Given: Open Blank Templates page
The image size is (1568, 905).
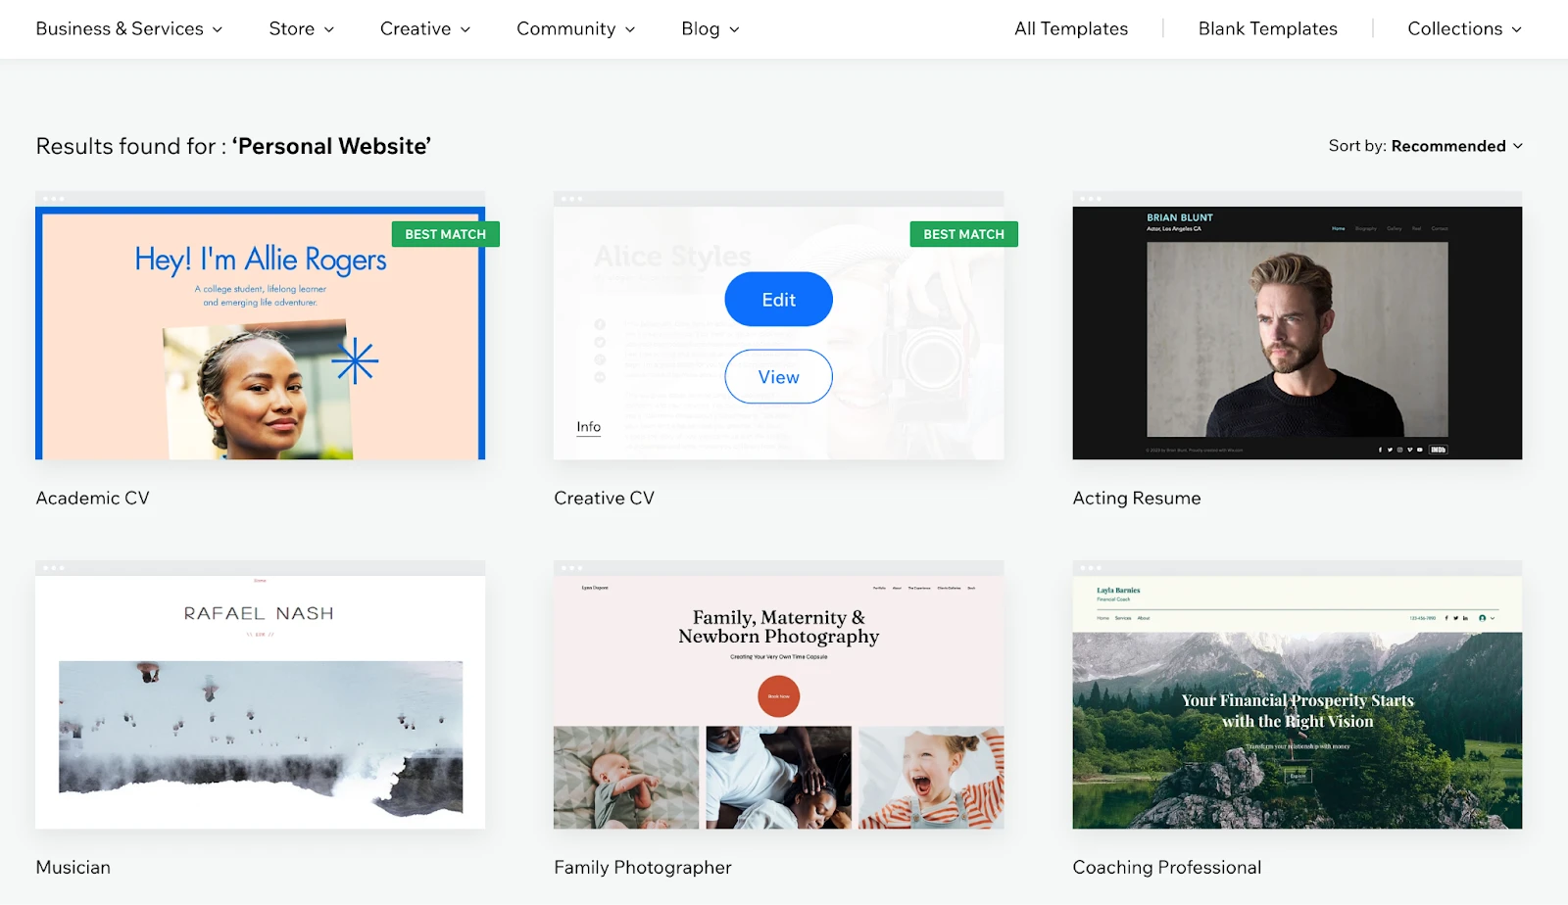Looking at the screenshot, I should point(1267,29).
